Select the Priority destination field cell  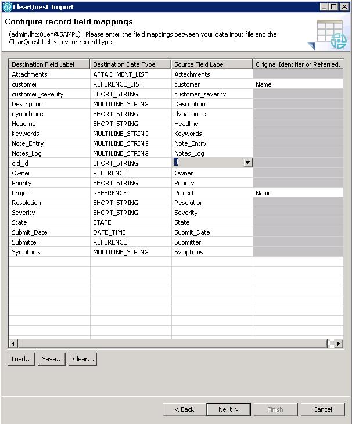click(x=49, y=183)
